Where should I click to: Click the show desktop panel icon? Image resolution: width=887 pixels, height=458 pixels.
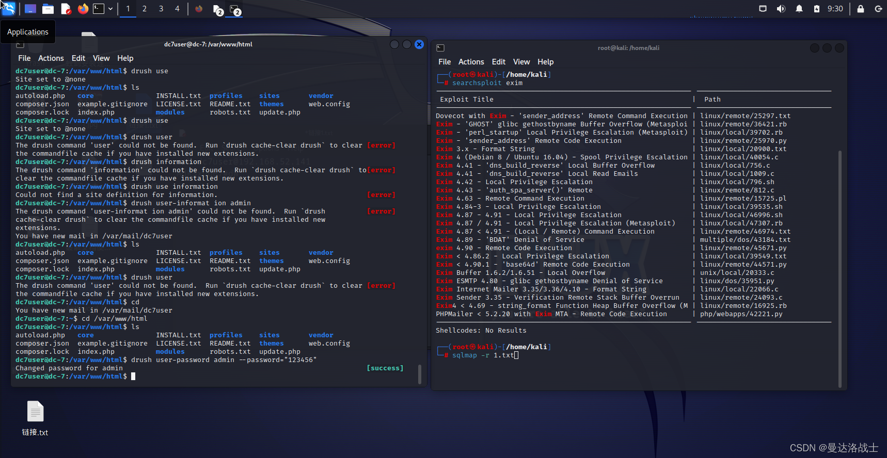pos(30,9)
